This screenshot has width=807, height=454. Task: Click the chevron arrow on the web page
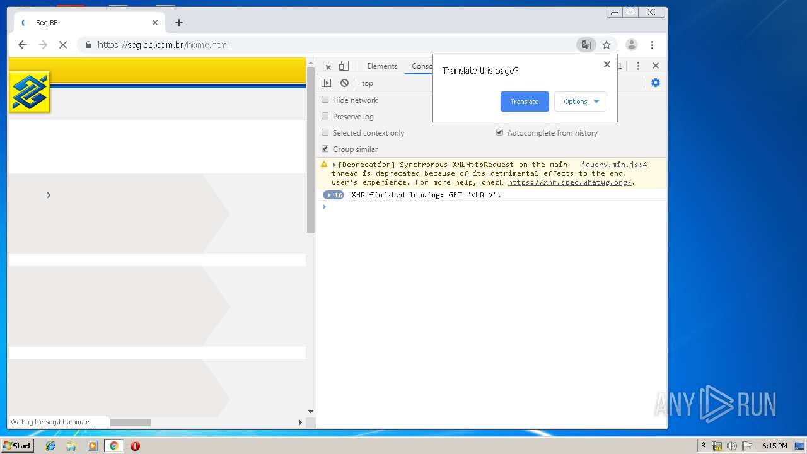49,195
